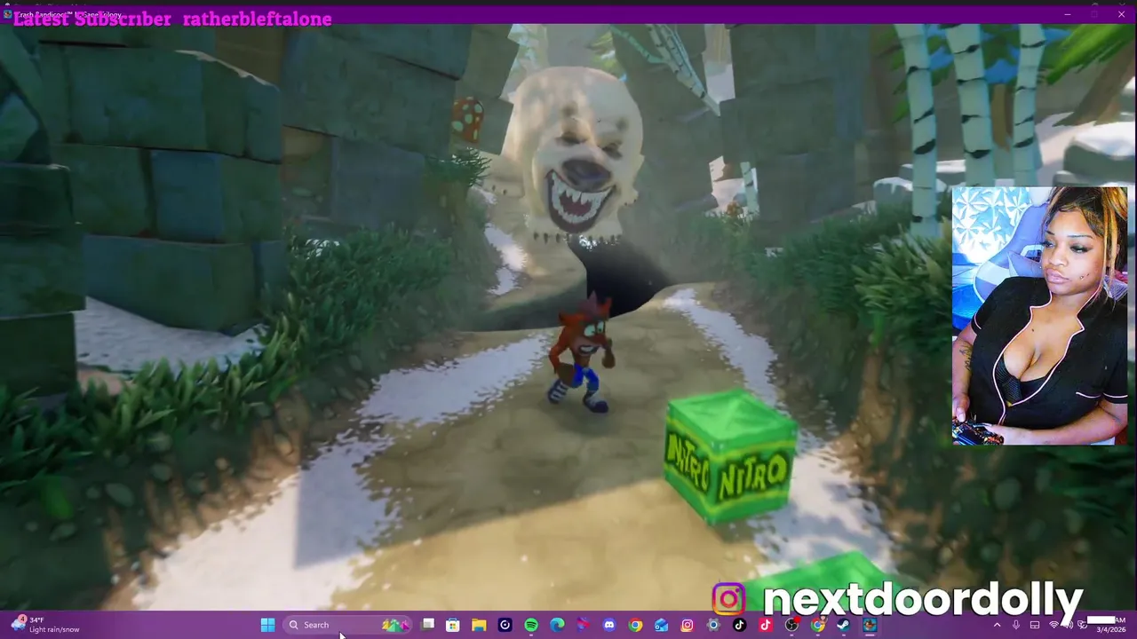Open the Wi-Fi network tray icon

pyautogui.click(x=1054, y=625)
